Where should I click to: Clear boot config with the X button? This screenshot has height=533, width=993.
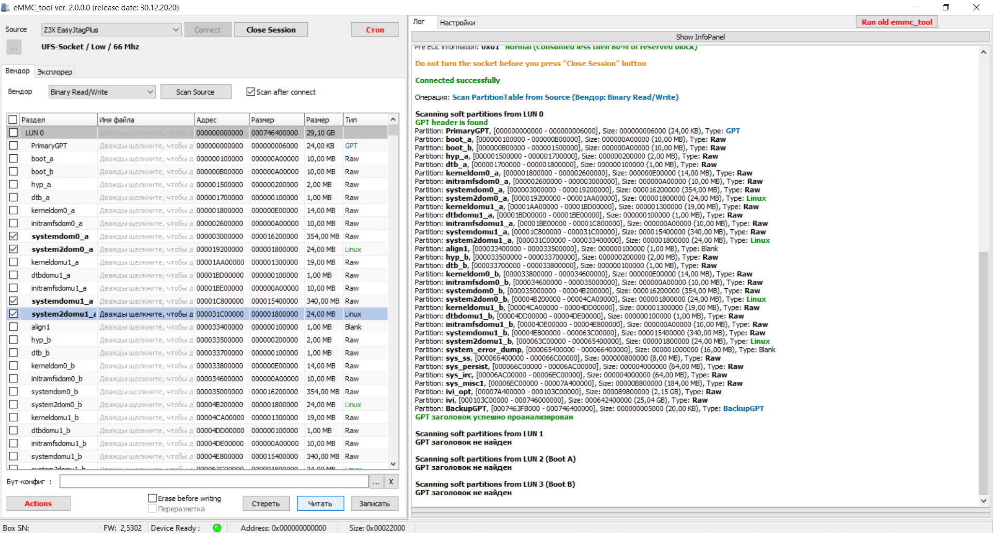[x=391, y=482]
